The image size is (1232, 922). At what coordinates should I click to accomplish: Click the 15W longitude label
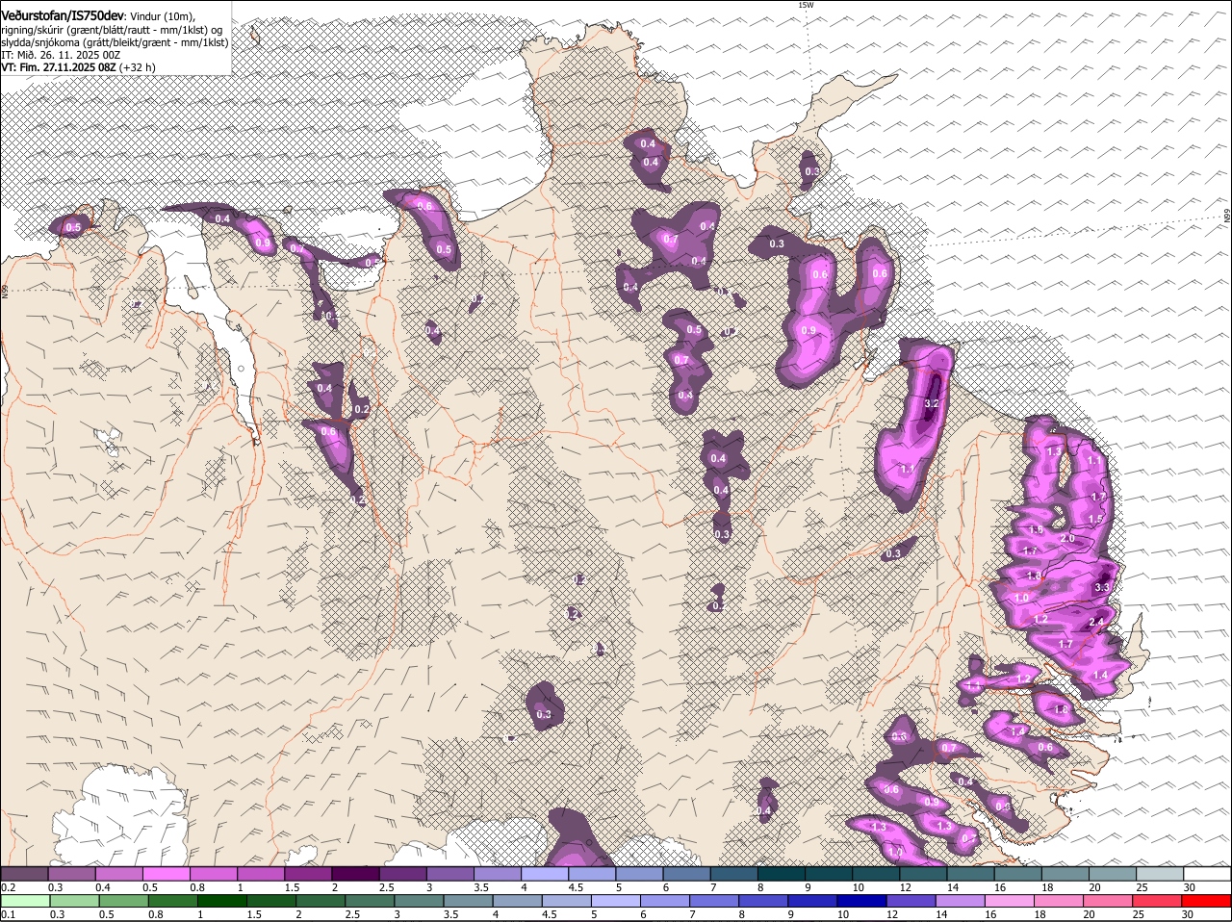(x=806, y=5)
